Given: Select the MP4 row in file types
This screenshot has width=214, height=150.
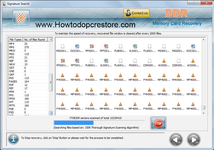Looking at the screenshot, I should pos(28,44).
